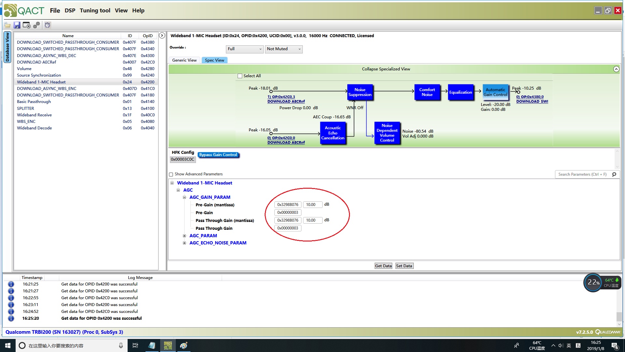Open the gears settings toolbar icon
Viewport: 625px width, 352px height.
click(36, 25)
